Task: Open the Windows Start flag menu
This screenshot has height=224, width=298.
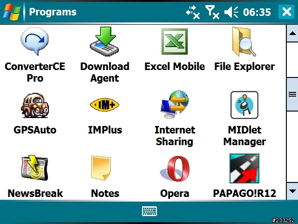Action: (x=12, y=12)
